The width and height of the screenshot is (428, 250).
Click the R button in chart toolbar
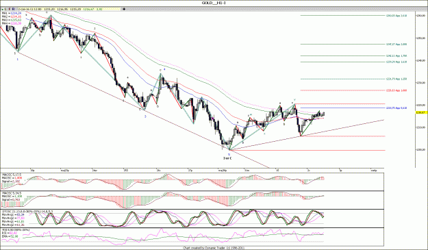click(x=14, y=9)
